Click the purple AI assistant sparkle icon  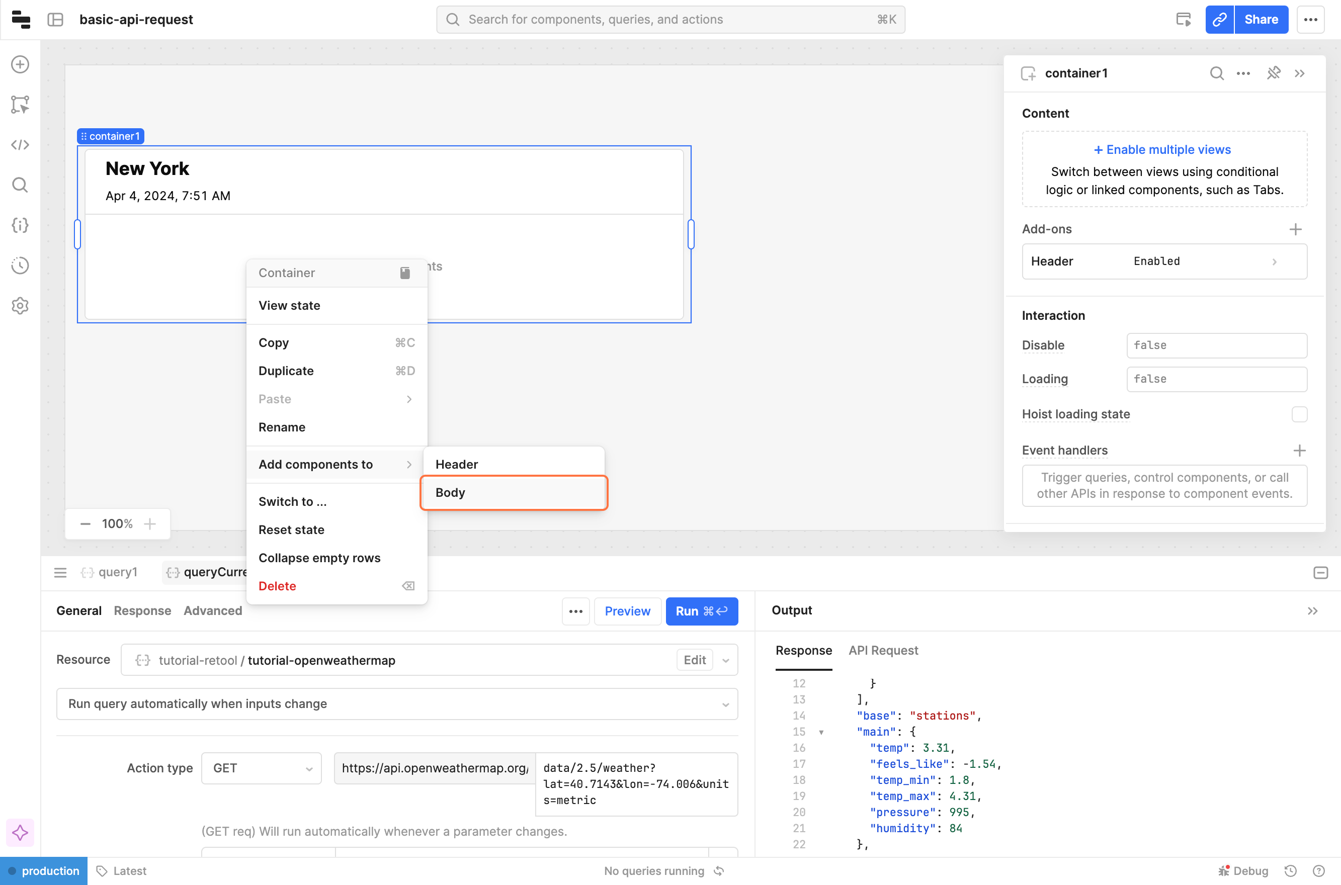(x=20, y=833)
